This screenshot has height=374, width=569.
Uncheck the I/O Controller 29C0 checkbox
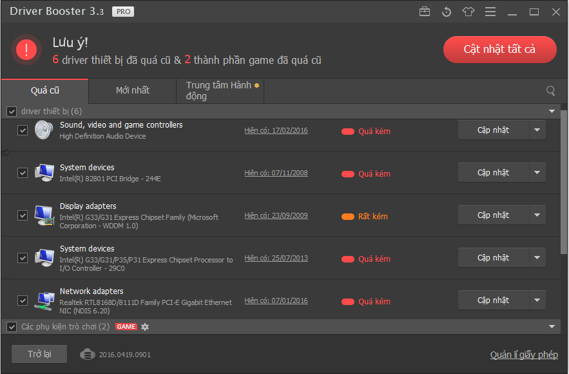pos(23,258)
